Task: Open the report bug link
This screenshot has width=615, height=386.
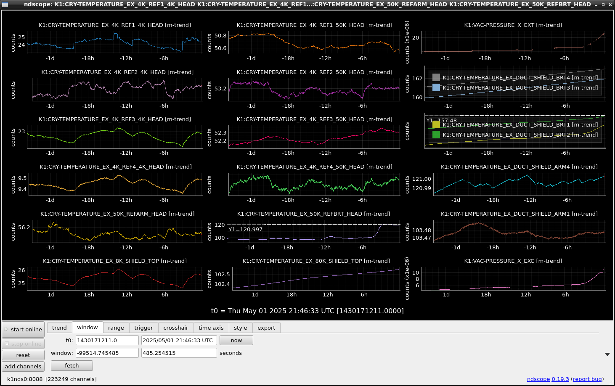Action: tap(587, 379)
